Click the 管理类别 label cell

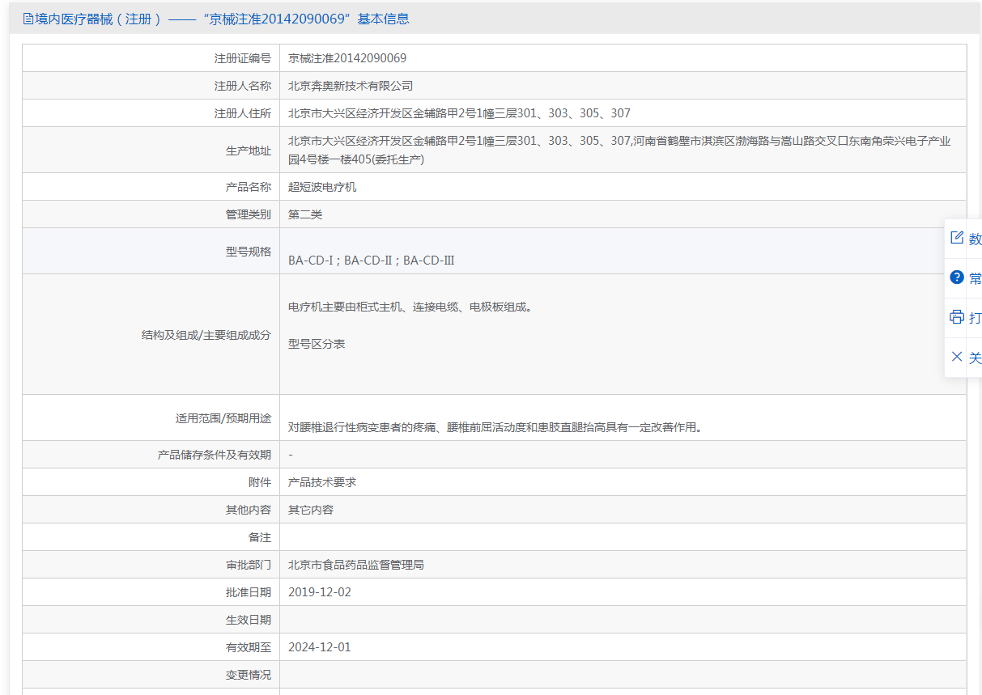click(151, 214)
